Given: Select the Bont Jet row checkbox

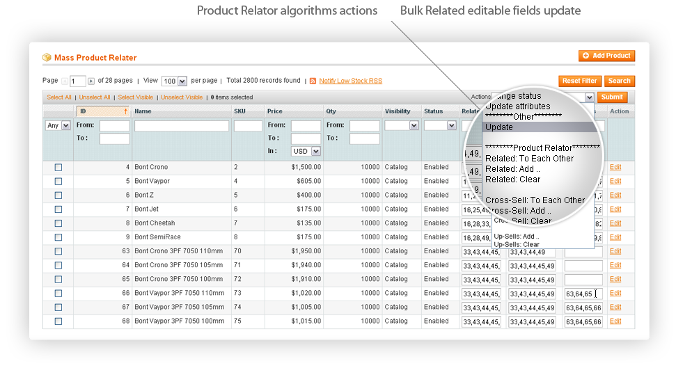Looking at the screenshot, I should point(58,209).
